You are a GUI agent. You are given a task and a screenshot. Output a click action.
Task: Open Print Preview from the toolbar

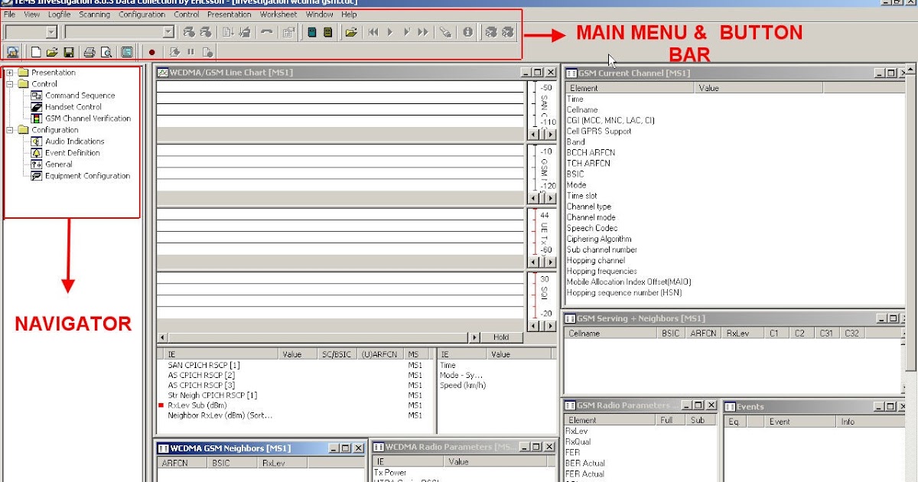click(x=107, y=51)
